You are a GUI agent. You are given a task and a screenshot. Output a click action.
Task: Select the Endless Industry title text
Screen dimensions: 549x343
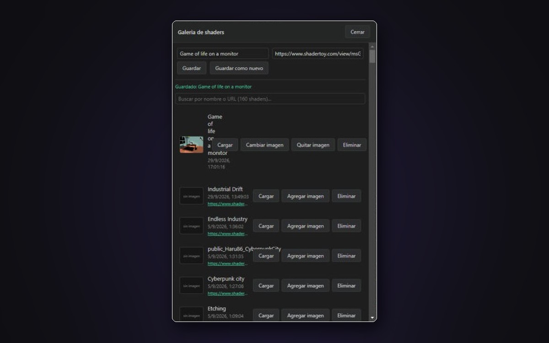click(x=227, y=219)
